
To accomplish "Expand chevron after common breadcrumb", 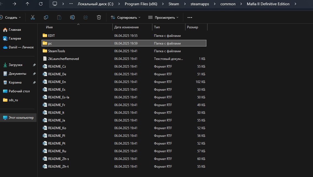I will (241, 4).
